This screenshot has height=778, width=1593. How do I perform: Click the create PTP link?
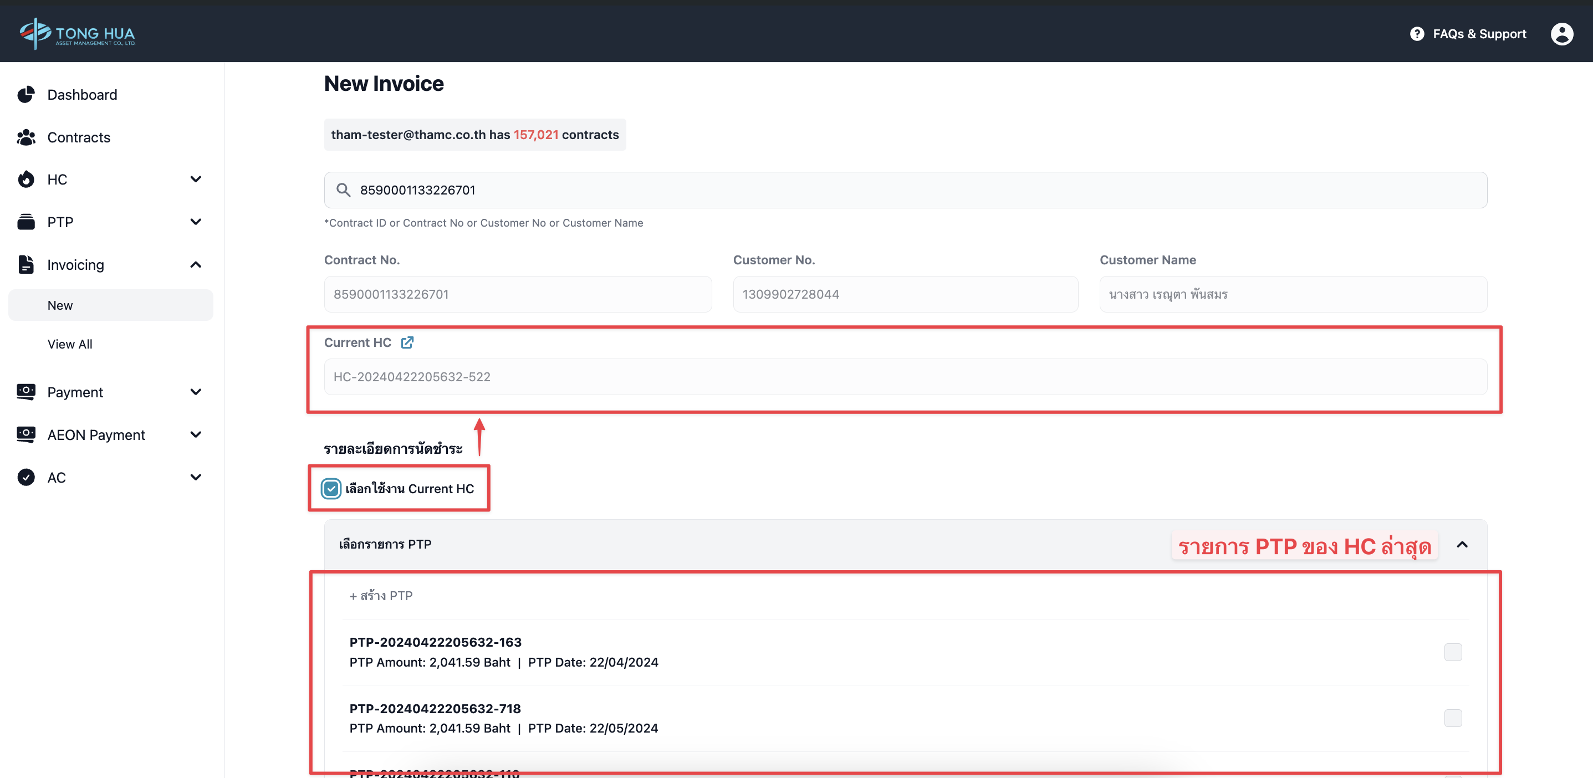pos(381,596)
